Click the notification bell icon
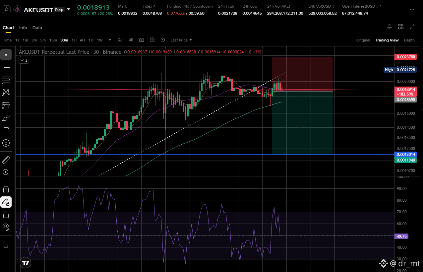423x272 pixels. 390,27
